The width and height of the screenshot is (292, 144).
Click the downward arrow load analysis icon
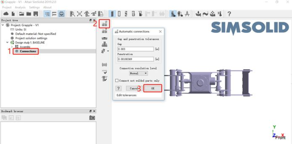(198, 14)
